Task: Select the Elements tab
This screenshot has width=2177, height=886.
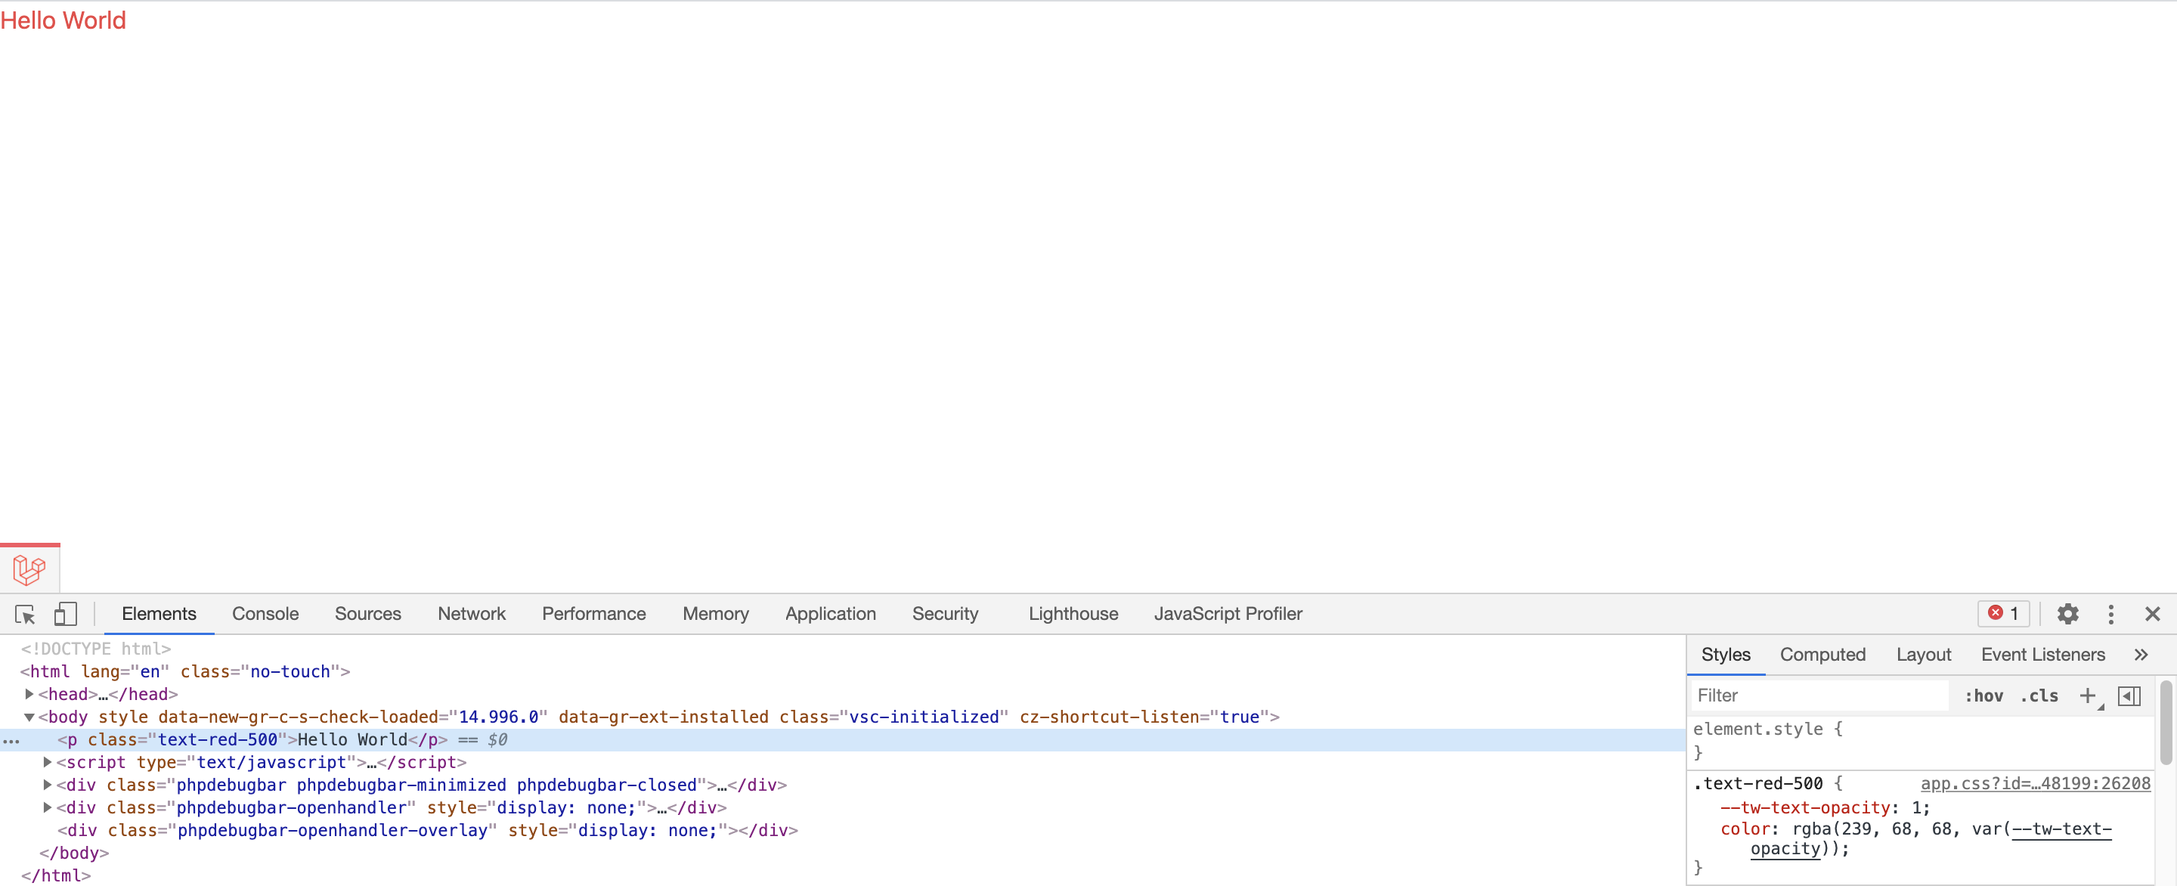Action: (x=159, y=614)
